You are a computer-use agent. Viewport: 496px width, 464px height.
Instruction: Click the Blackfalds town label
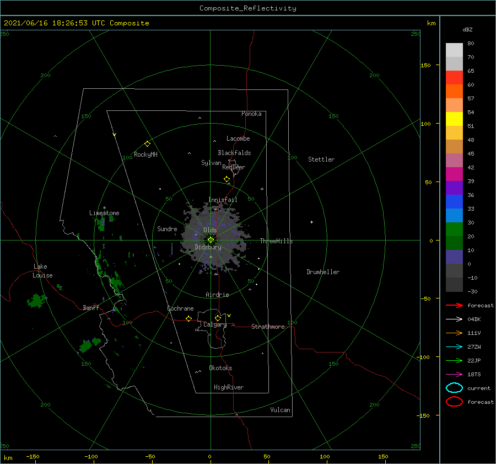point(234,153)
